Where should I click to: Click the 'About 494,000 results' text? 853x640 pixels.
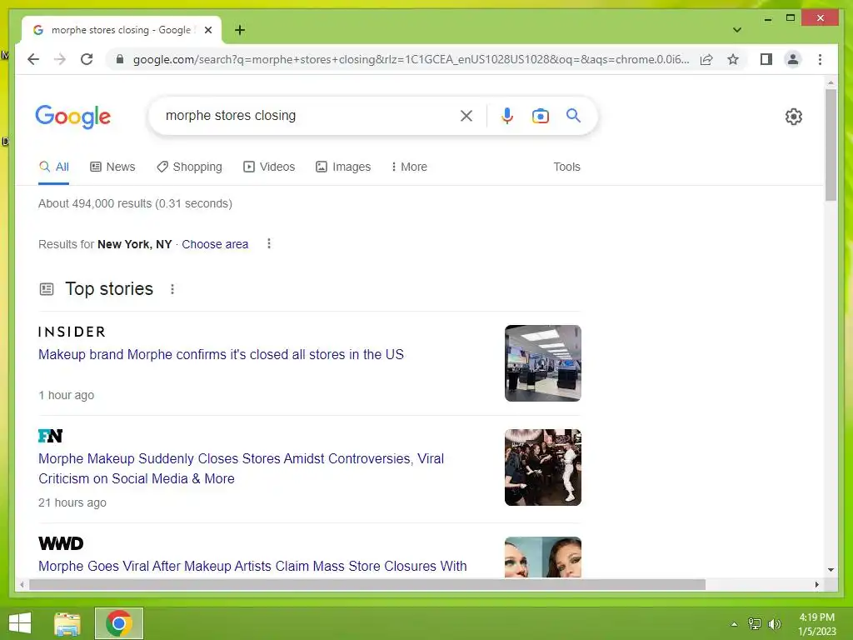(135, 203)
